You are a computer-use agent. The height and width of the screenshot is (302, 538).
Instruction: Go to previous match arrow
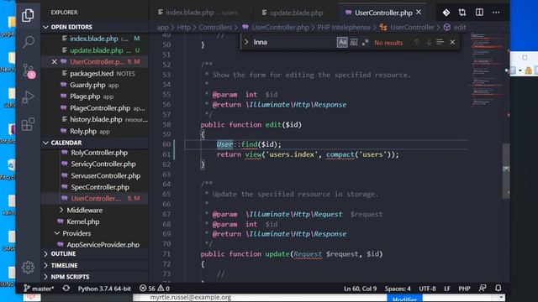417,42
